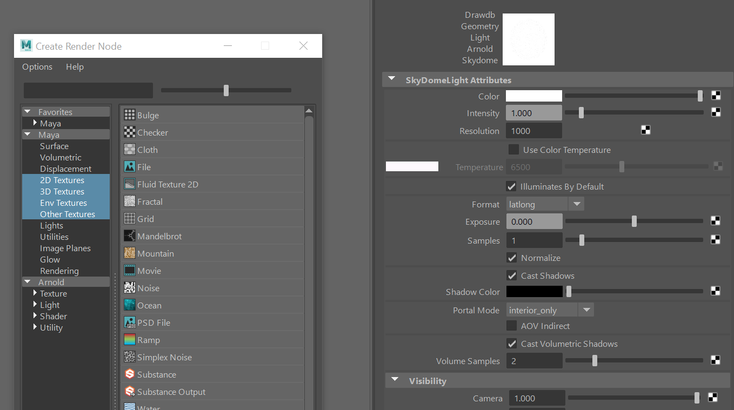Viewport: 734px width, 410px height.
Task: Click the white Color swatch
Action: click(534, 96)
